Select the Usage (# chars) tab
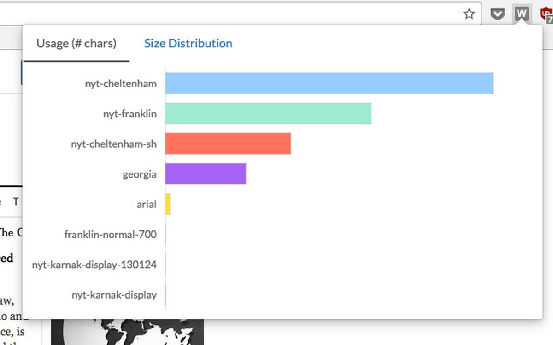Viewport: 553px width, 345px height. (75, 43)
